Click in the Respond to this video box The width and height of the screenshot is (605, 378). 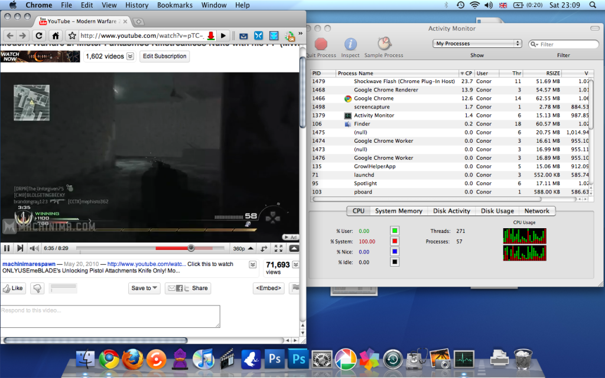click(110, 317)
